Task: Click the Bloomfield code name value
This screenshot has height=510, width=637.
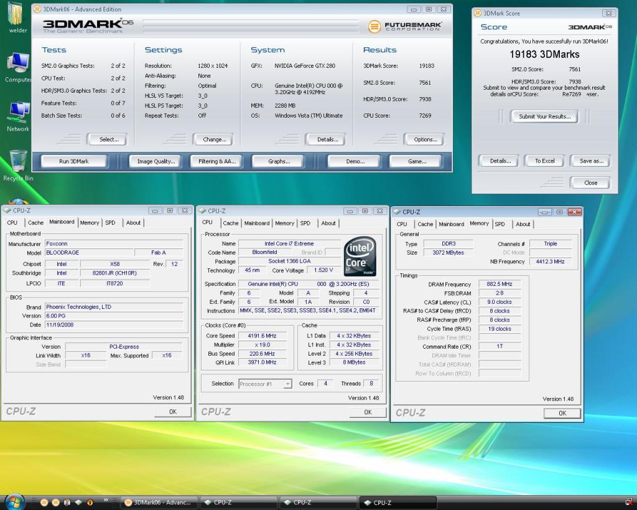Action: [264, 252]
